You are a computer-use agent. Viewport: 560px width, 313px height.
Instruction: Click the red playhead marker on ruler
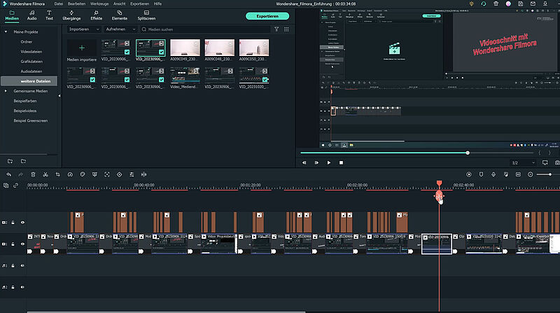pos(440,183)
